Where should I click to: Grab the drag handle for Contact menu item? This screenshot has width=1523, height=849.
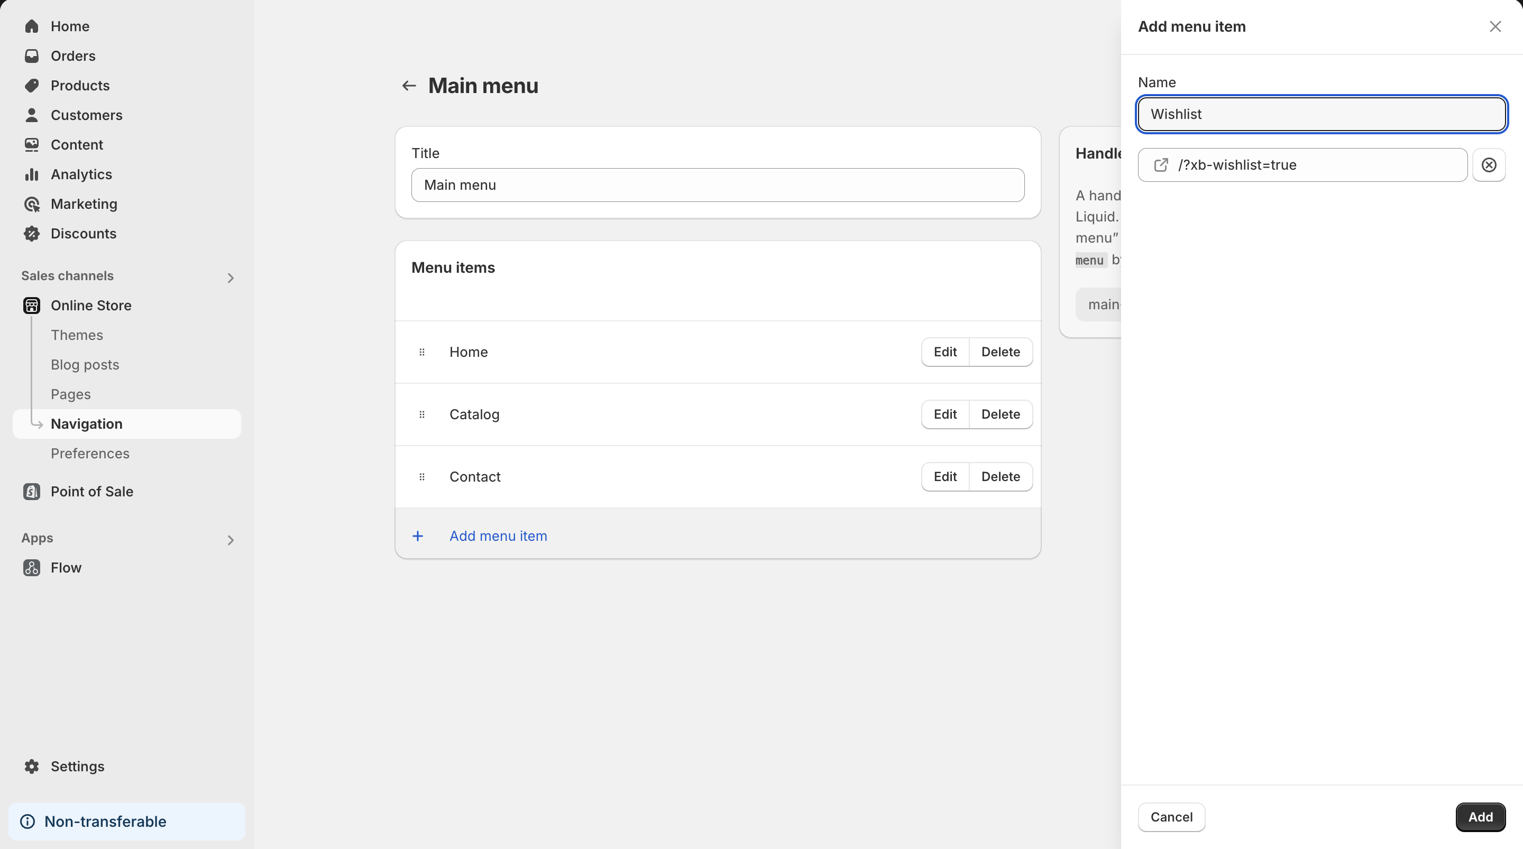point(421,476)
